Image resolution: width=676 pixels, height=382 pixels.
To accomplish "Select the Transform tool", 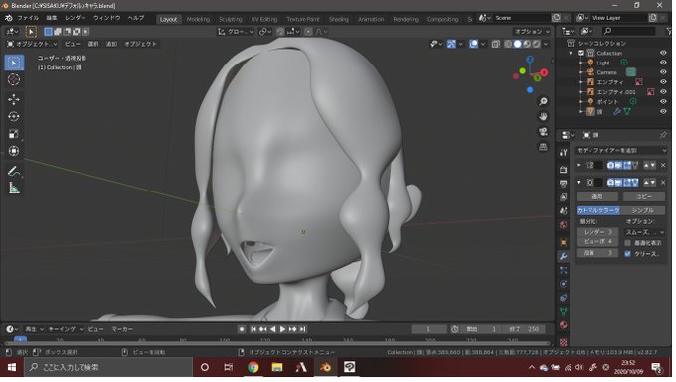I will [14, 151].
